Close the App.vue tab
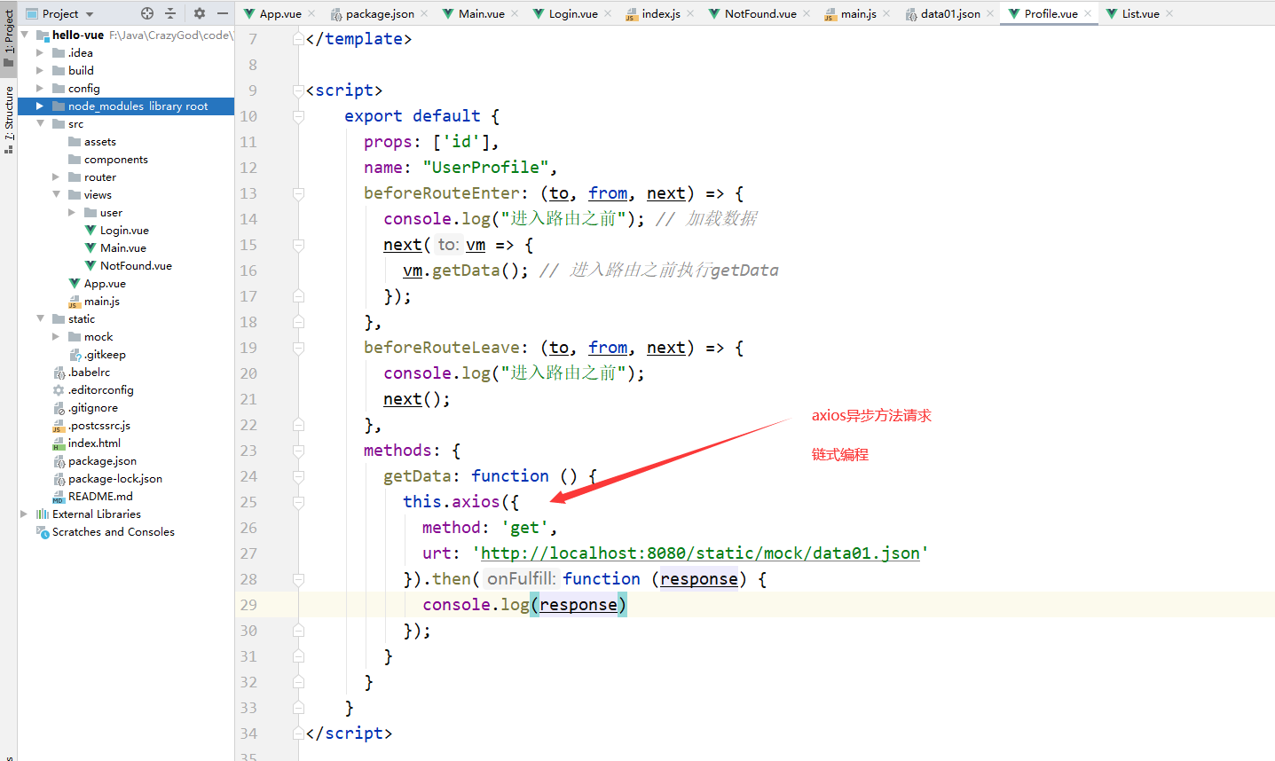The height and width of the screenshot is (761, 1275). coord(311,13)
